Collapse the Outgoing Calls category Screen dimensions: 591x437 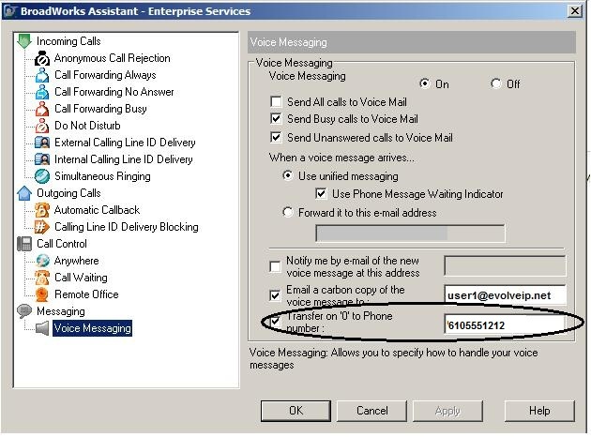click(24, 193)
